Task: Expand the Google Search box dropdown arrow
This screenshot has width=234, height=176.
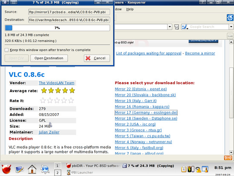Action: 231,27
